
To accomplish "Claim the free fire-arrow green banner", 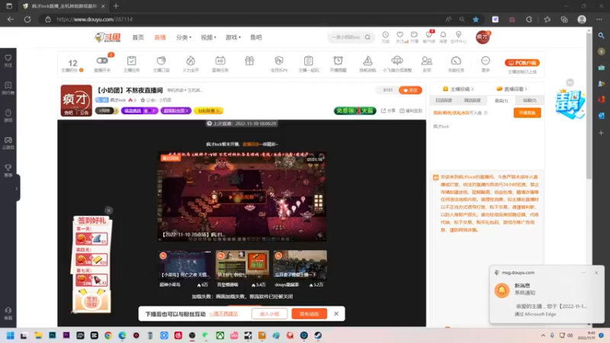I will coord(355,111).
